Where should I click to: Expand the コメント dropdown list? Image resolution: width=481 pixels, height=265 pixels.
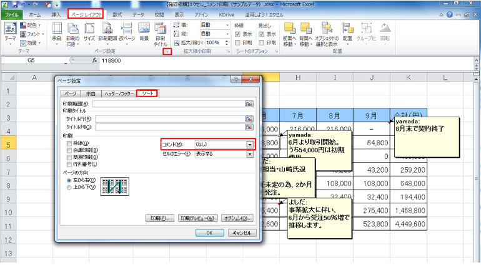250,144
